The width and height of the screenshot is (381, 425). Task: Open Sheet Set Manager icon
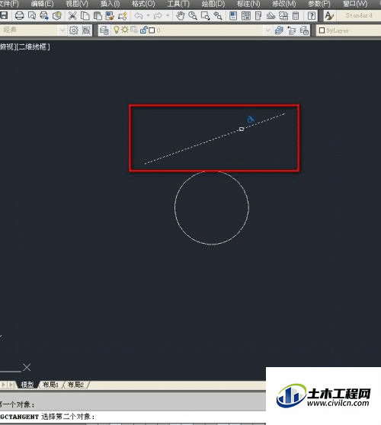[x=271, y=15]
